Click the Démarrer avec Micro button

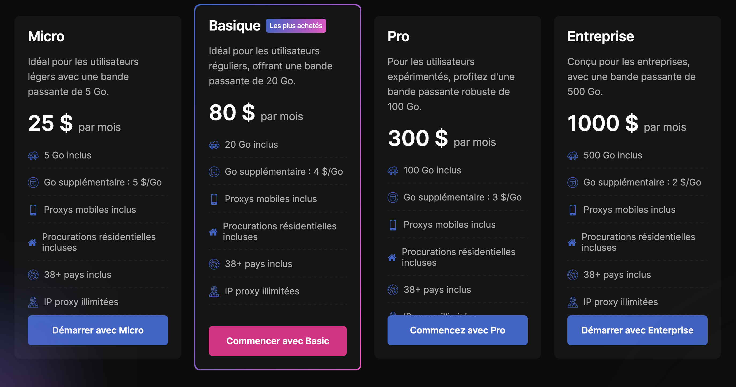(98, 330)
